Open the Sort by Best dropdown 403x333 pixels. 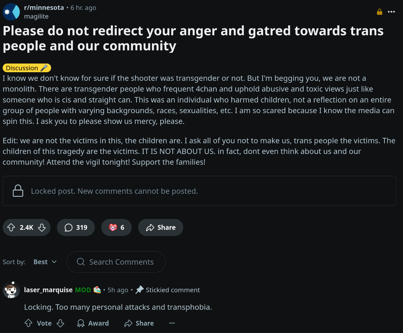[x=45, y=262]
